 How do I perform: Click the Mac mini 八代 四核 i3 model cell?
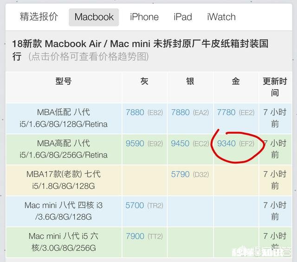point(64,211)
